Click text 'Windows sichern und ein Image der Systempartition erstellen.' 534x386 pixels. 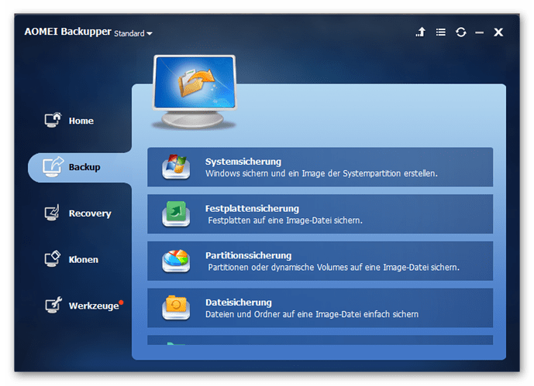pos(321,173)
